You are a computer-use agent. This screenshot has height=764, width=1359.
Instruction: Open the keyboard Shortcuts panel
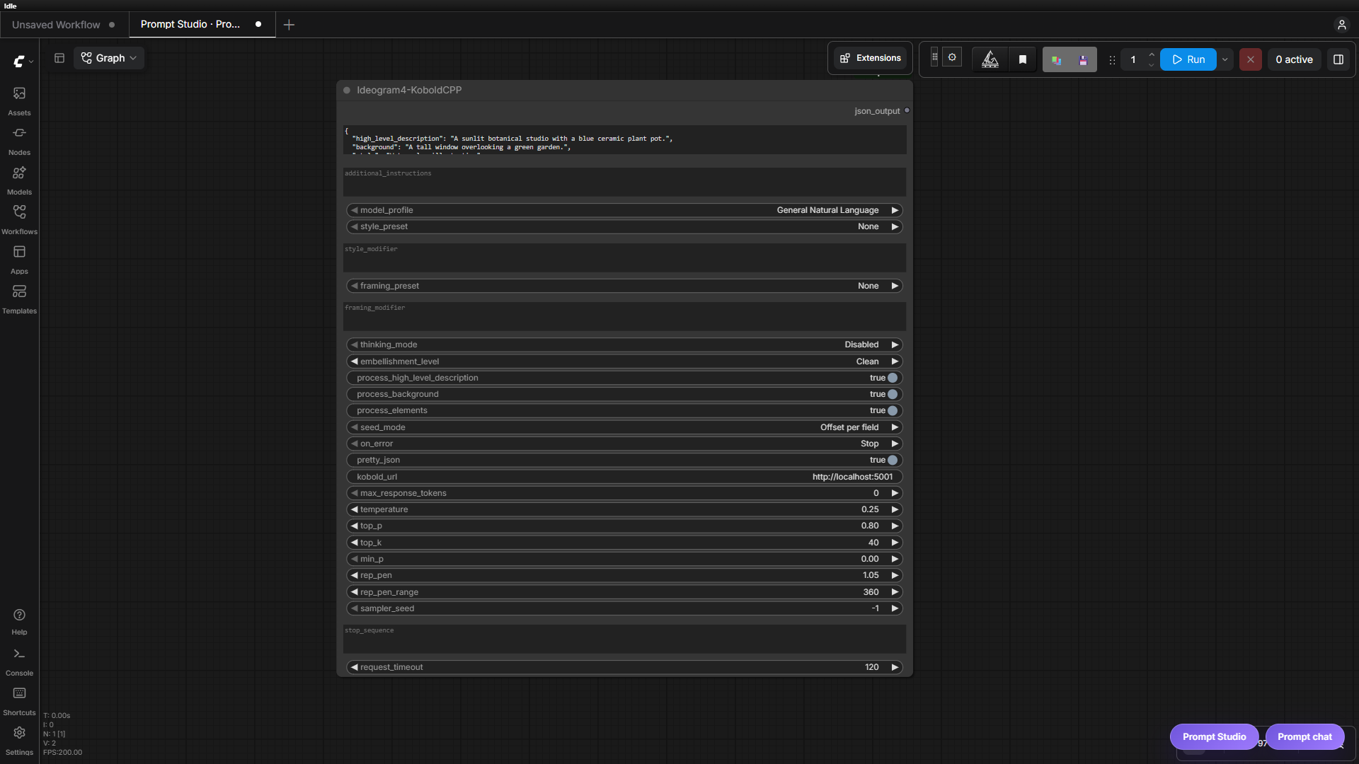point(19,702)
